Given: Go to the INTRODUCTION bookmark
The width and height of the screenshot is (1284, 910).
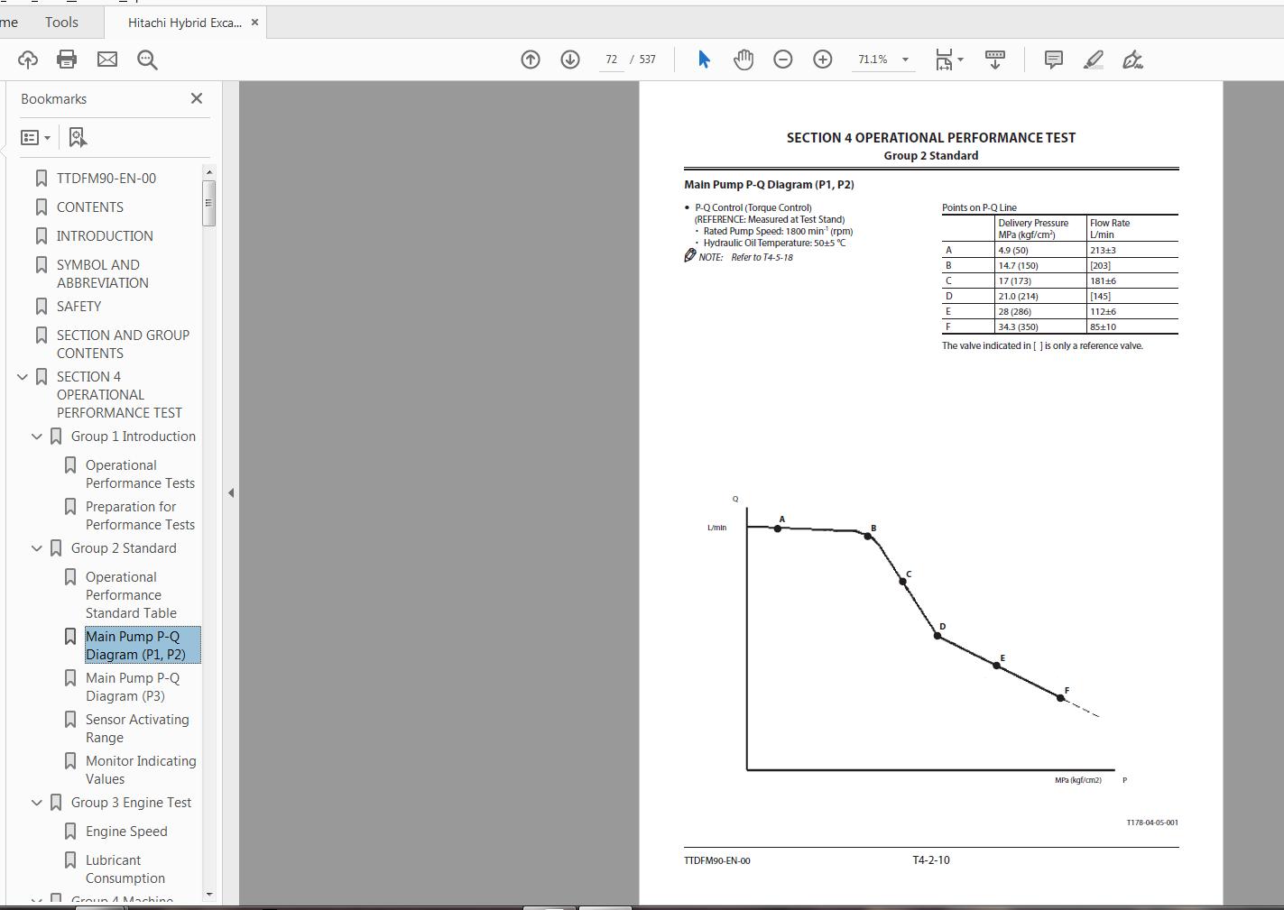Looking at the screenshot, I should 105,236.
